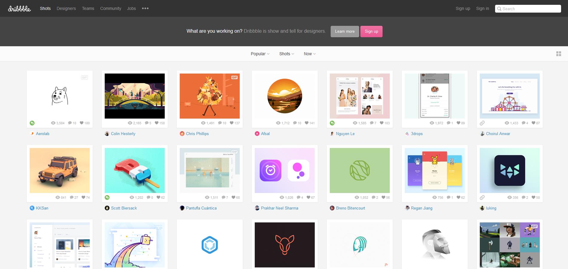Click the Learn more button
The image size is (568, 269).
click(345, 31)
